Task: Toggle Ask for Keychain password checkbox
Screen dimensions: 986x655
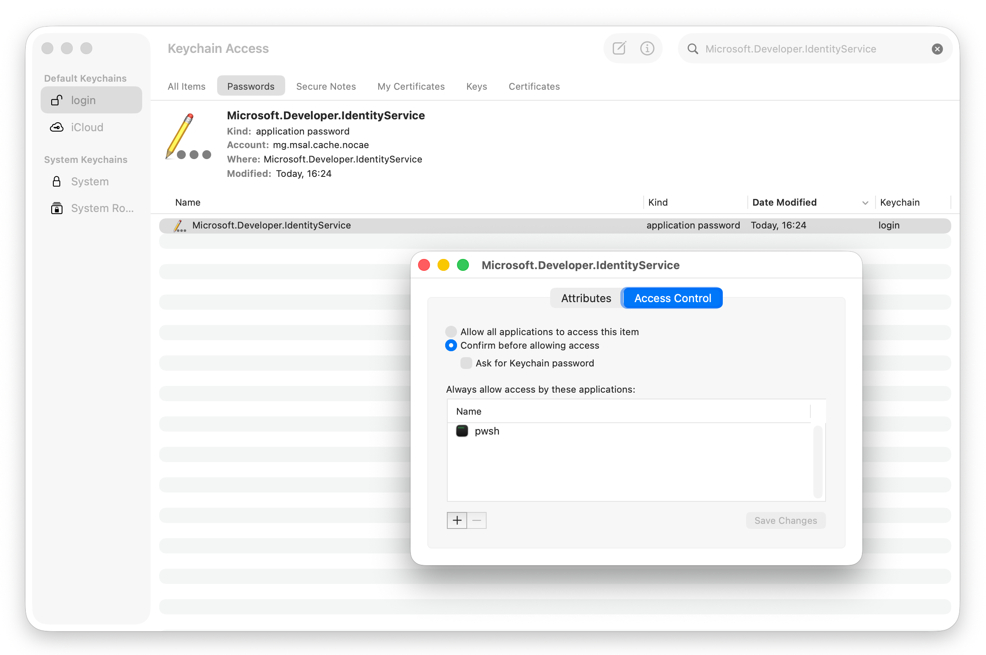Action: click(x=466, y=363)
